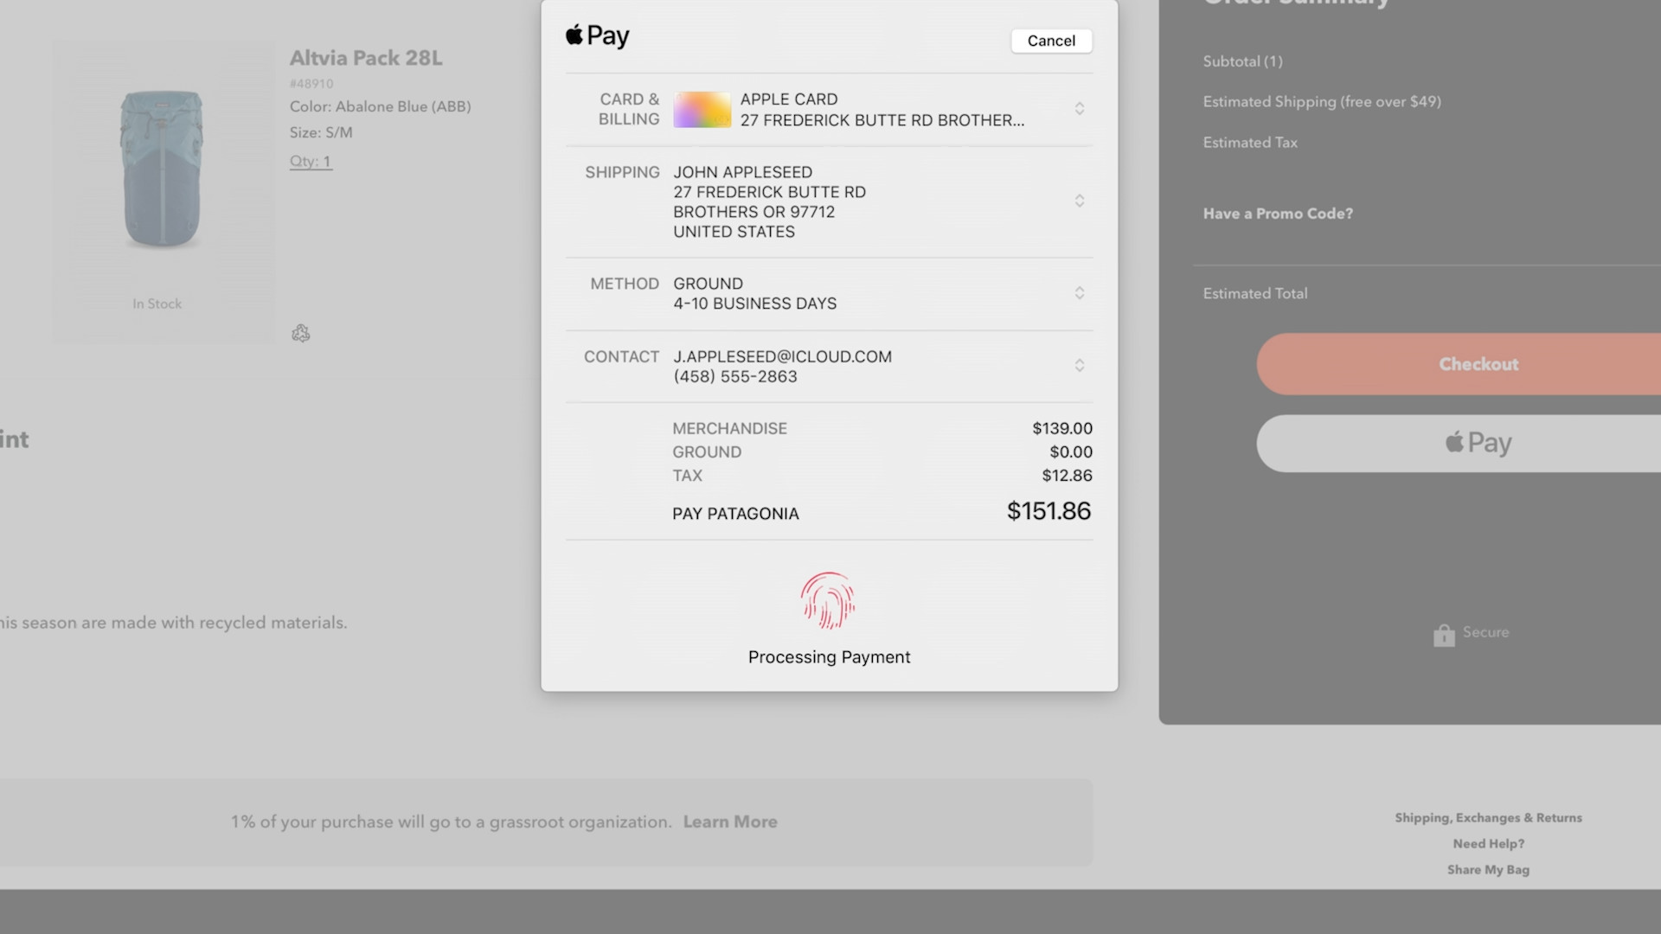Cancel the Apple Pay payment
The image size is (1661, 934).
(1050, 41)
